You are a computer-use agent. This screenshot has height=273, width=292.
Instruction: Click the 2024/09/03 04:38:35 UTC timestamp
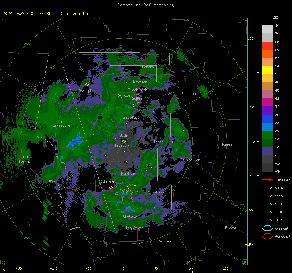point(45,14)
